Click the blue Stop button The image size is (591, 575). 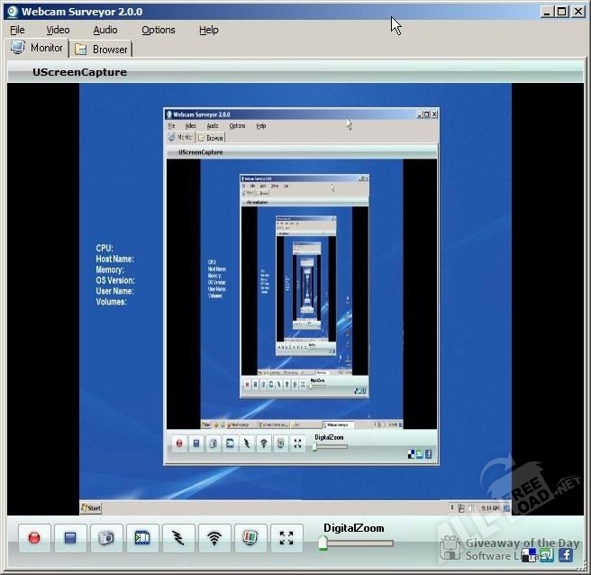70,538
